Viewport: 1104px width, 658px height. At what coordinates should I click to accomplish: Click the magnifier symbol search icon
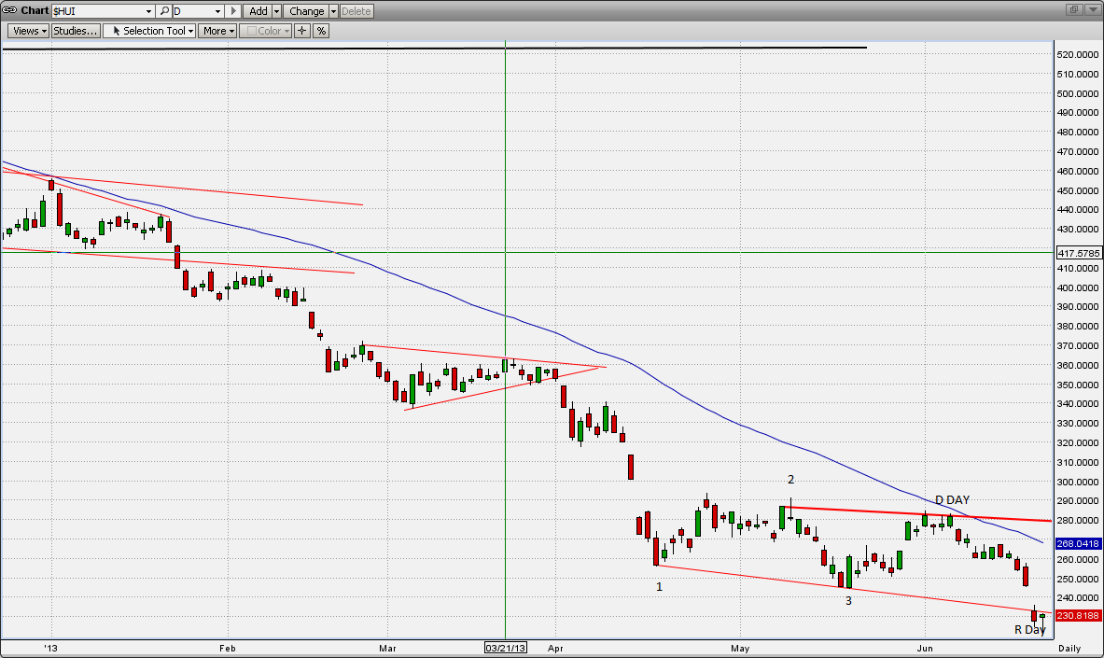[x=164, y=11]
